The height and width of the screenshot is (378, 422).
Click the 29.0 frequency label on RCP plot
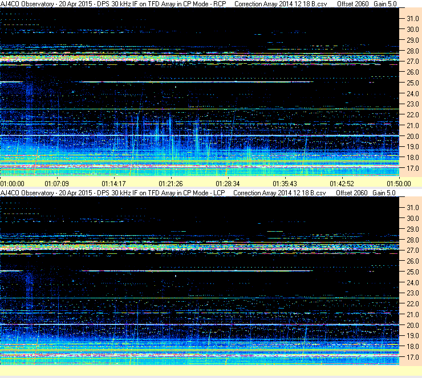click(413, 40)
